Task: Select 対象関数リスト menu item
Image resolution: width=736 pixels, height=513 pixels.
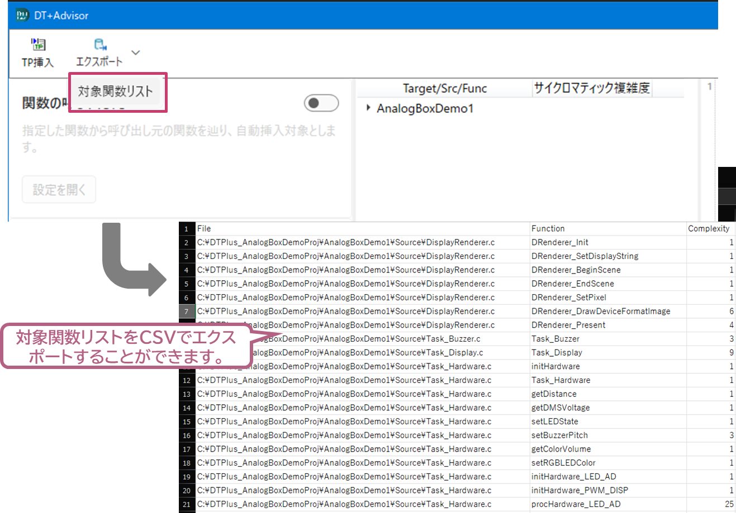Action: coord(116,92)
